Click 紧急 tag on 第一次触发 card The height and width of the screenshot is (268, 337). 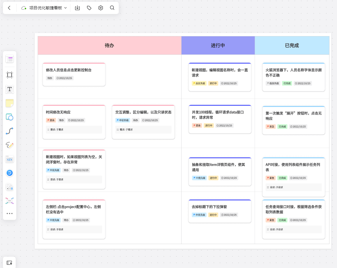(271, 126)
